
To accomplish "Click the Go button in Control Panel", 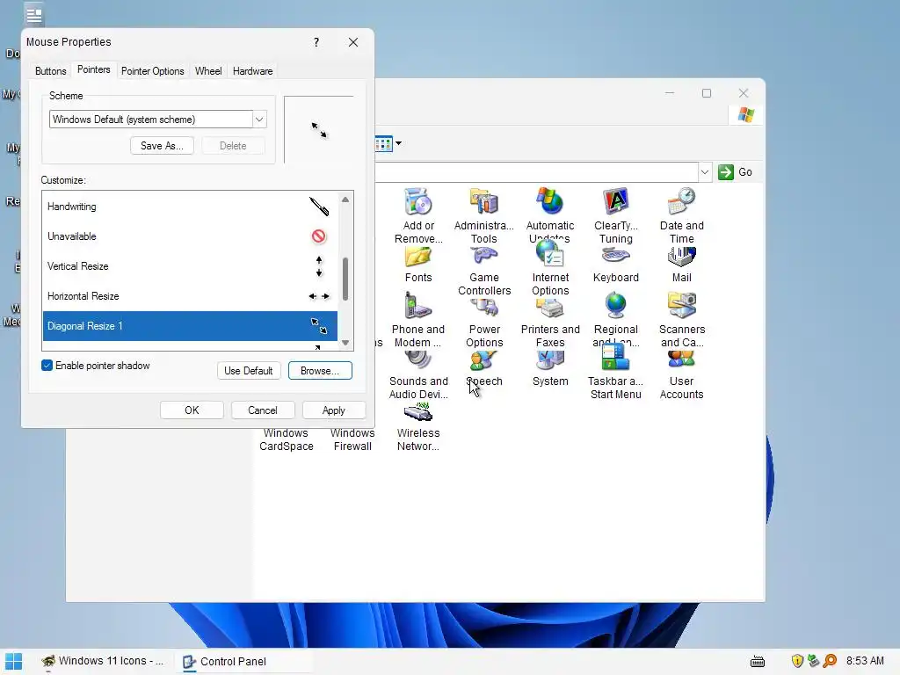I will click(736, 172).
